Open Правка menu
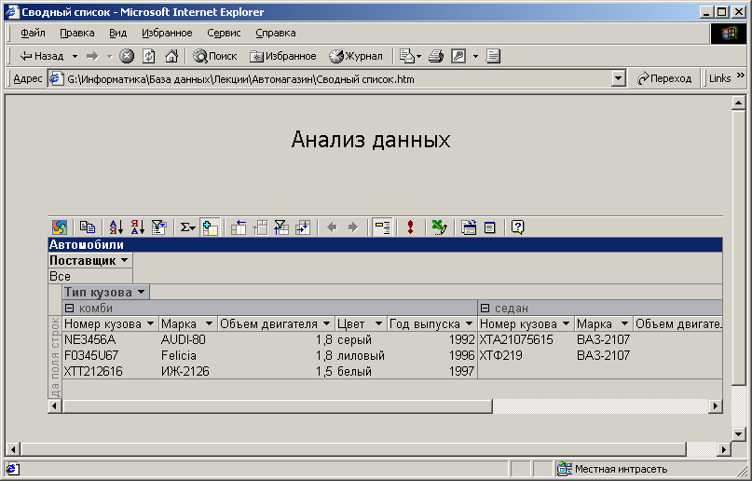Viewport: 752px width, 481px height. click(77, 33)
